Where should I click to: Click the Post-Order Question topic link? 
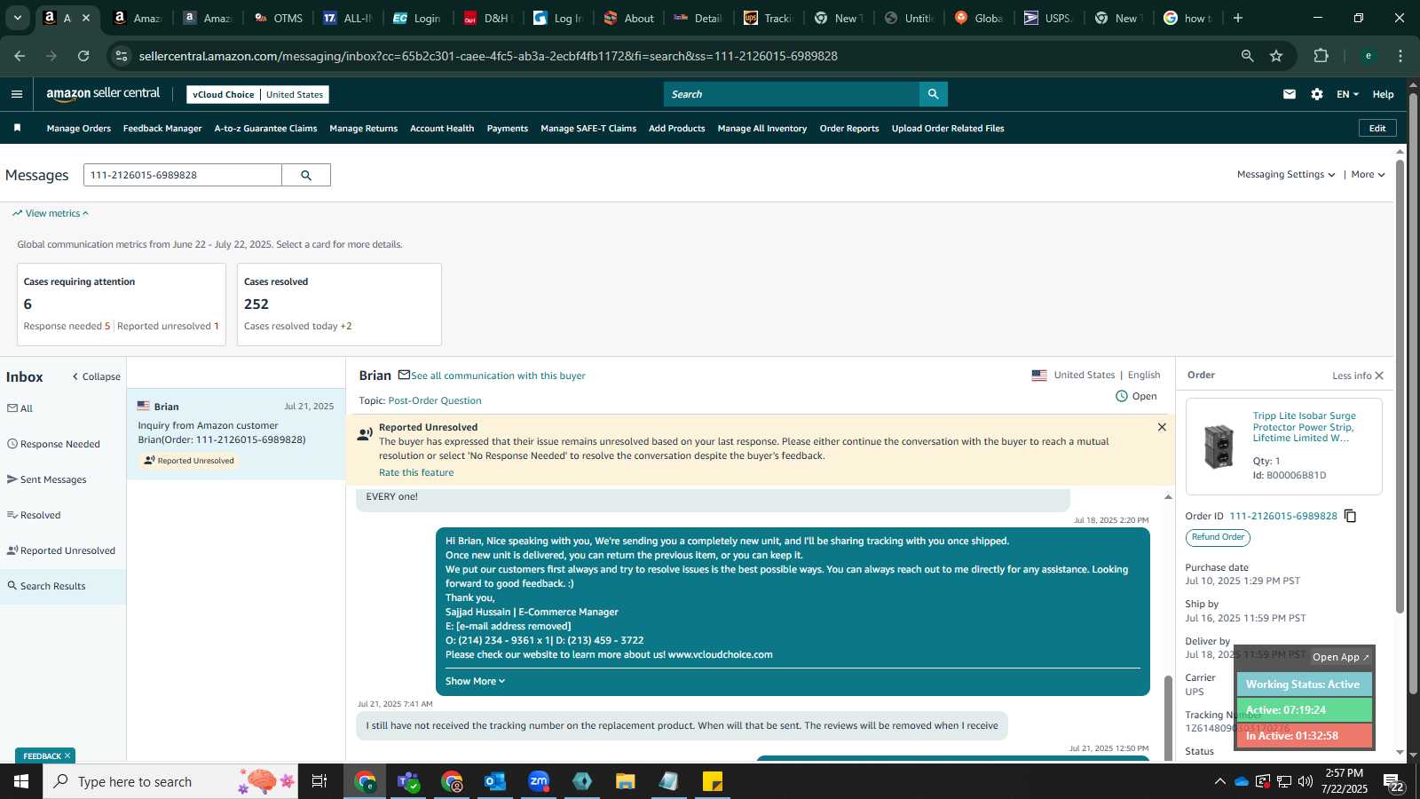435,400
